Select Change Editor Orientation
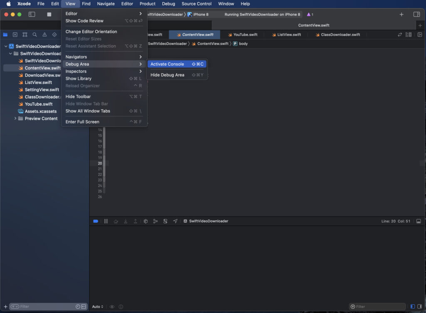This screenshot has width=426, height=313. 104,32
